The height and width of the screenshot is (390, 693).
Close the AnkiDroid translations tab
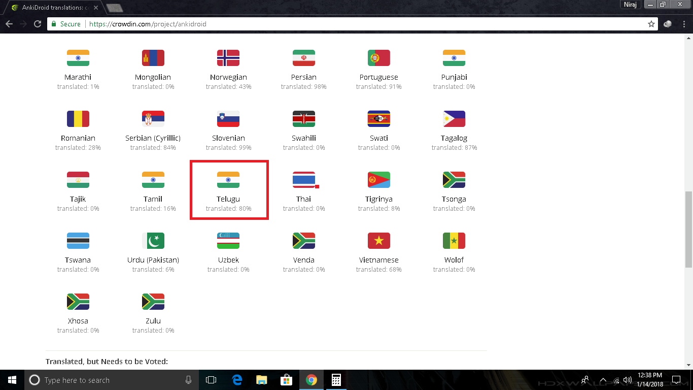(x=96, y=8)
